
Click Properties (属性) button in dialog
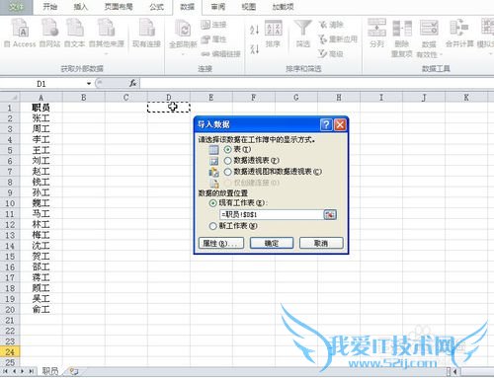tap(221, 244)
